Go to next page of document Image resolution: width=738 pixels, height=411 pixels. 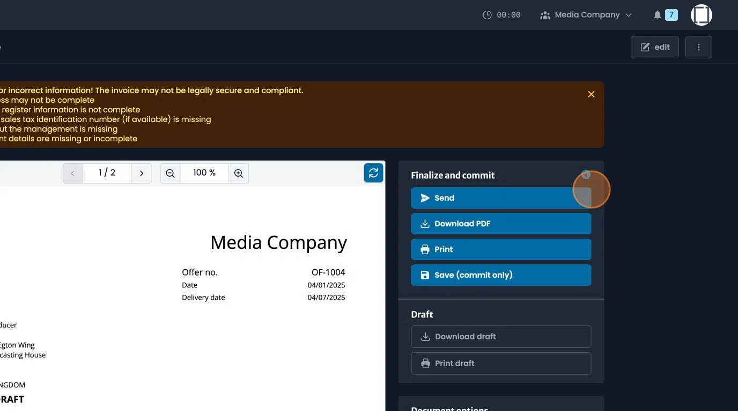(x=142, y=173)
